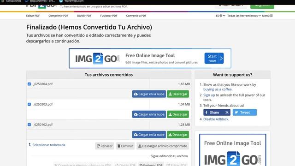Share on Facebook with Share button
Image resolution: width=295 pixels, height=166 pixels.
217,113
